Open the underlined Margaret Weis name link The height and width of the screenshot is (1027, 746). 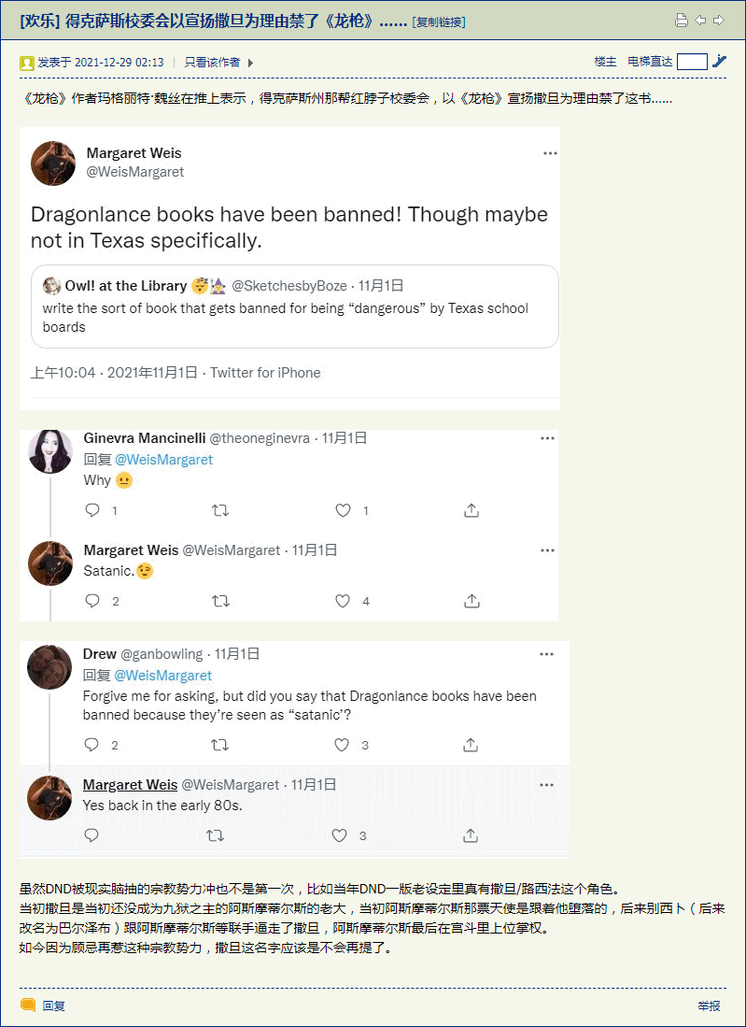click(x=130, y=785)
